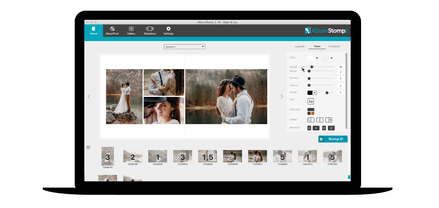Go to the next spread arrow

click(282, 97)
